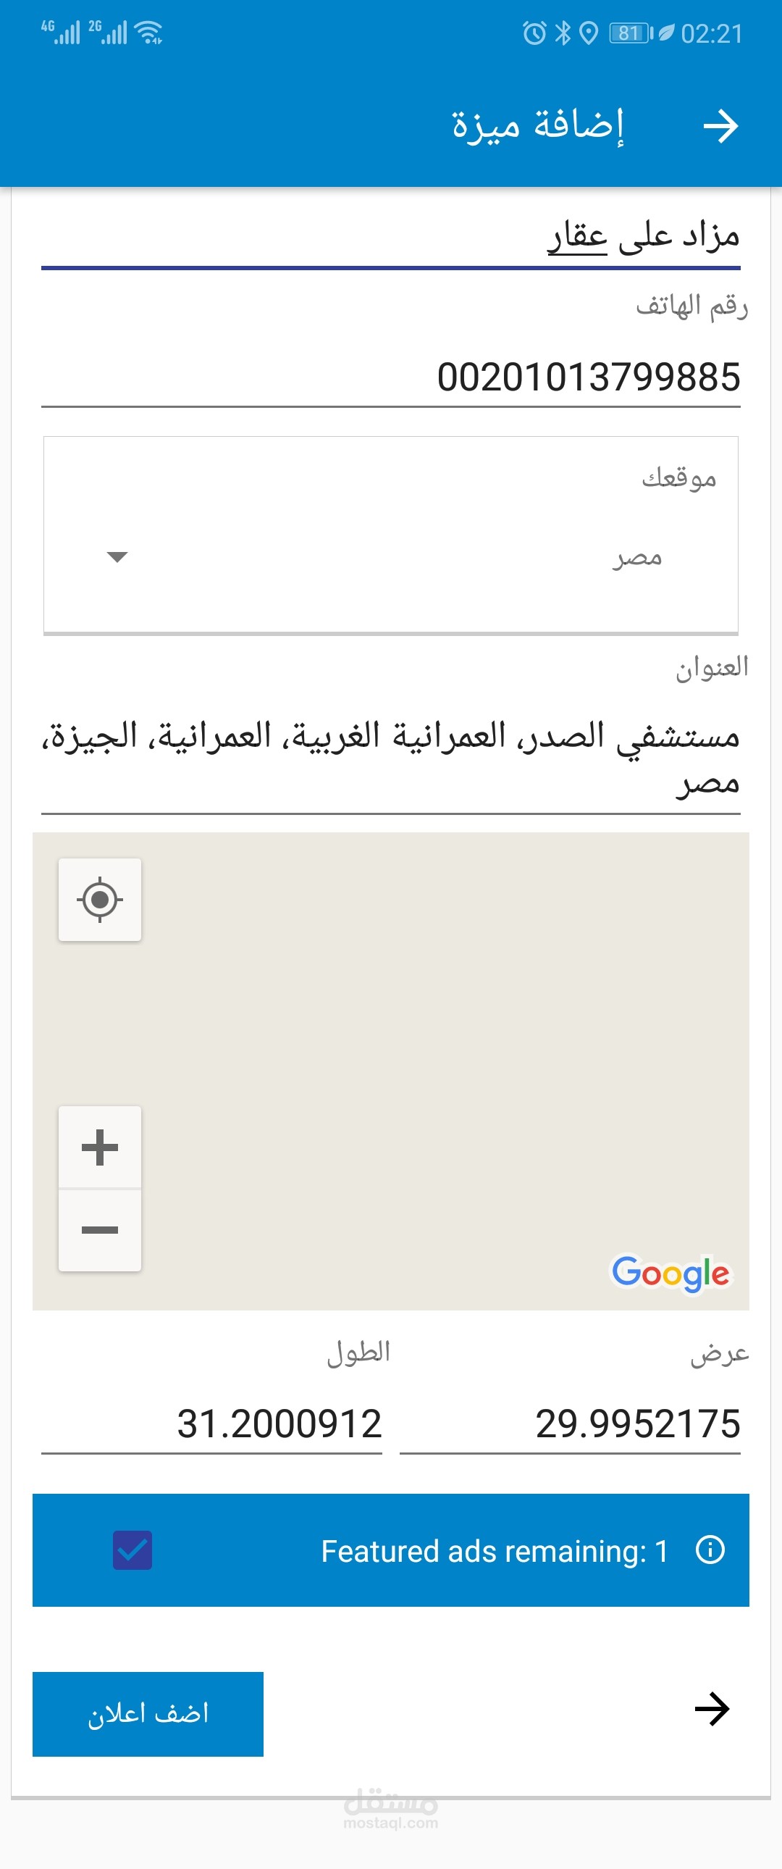782x1869 pixels.
Task: Tap the back arrow in header
Action: (720, 126)
